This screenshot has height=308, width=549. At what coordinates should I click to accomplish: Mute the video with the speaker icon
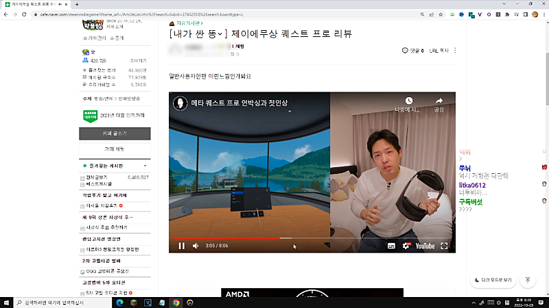(196, 246)
